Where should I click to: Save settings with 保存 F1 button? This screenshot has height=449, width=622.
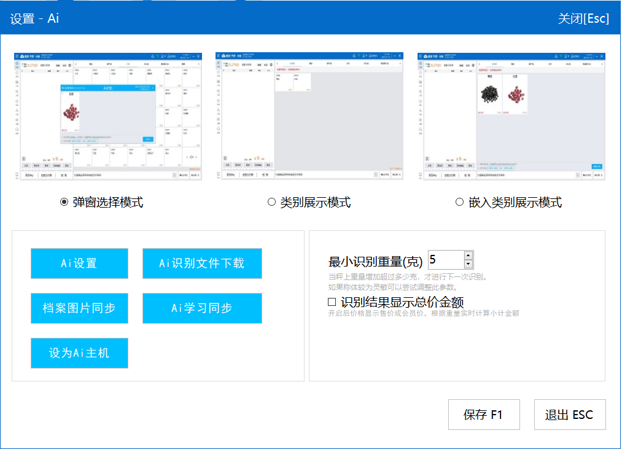(483, 415)
